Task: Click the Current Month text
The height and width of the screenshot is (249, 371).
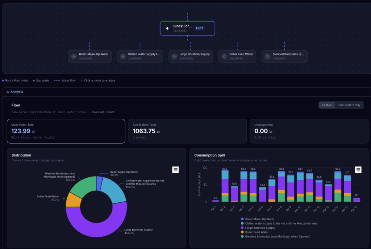Action: pyautogui.click(x=104, y=112)
